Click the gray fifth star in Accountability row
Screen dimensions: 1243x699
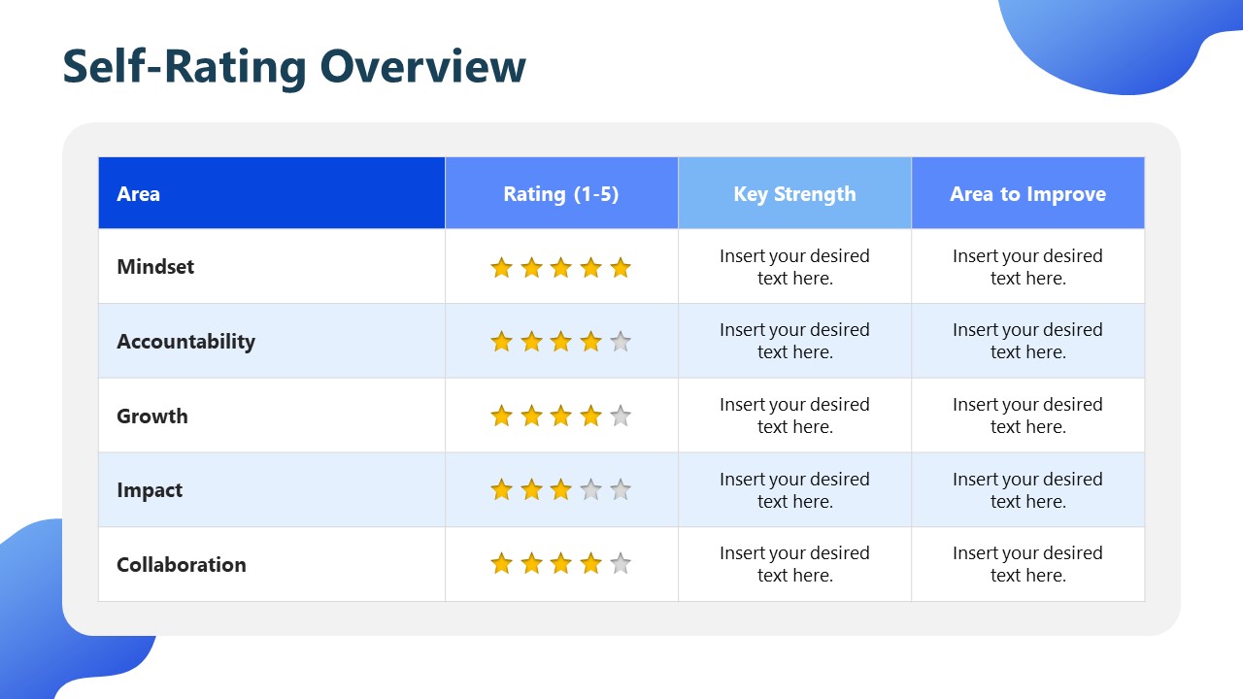(x=621, y=342)
